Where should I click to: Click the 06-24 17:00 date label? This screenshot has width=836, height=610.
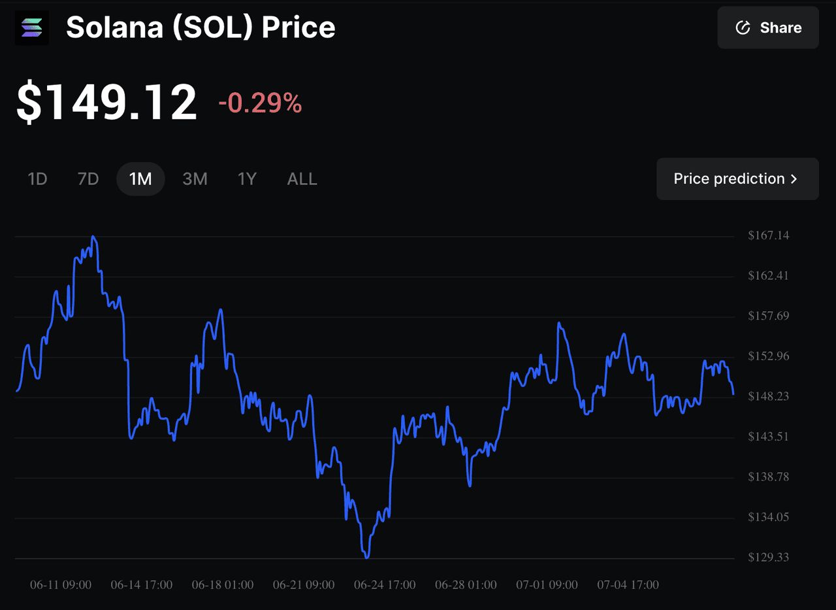click(385, 585)
